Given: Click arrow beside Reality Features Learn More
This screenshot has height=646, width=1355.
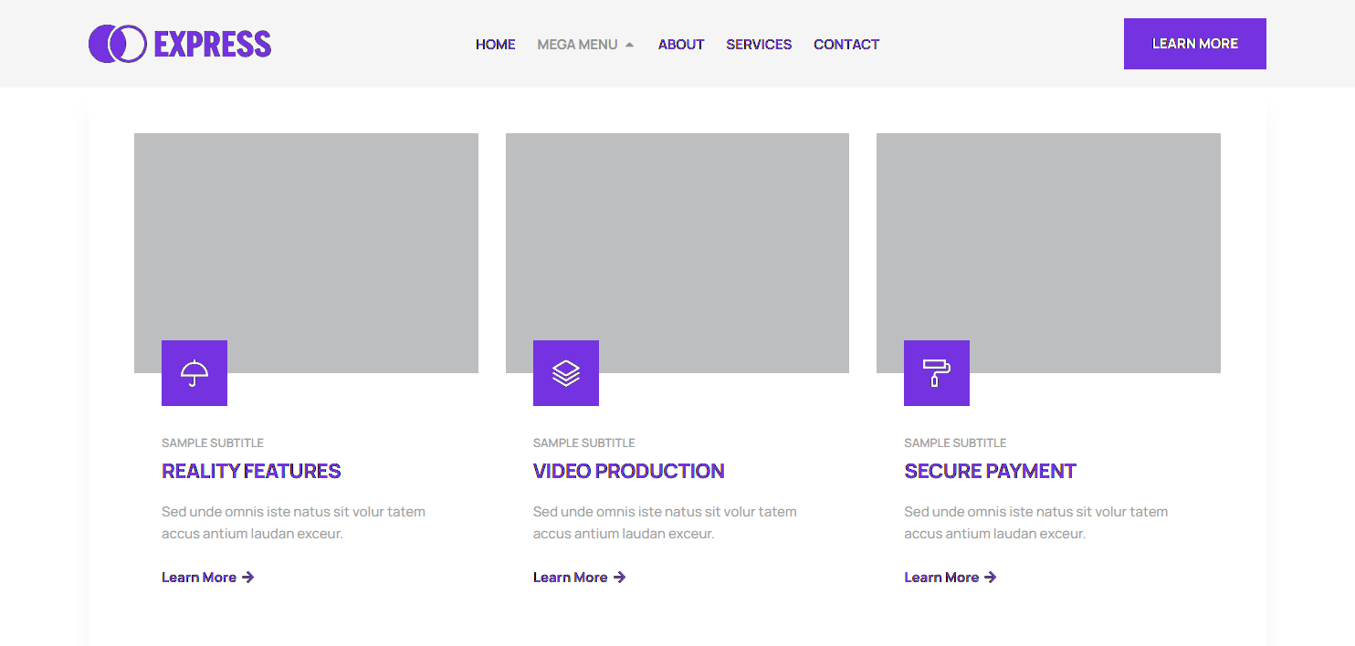Looking at the screenshot, I should 248,578.
